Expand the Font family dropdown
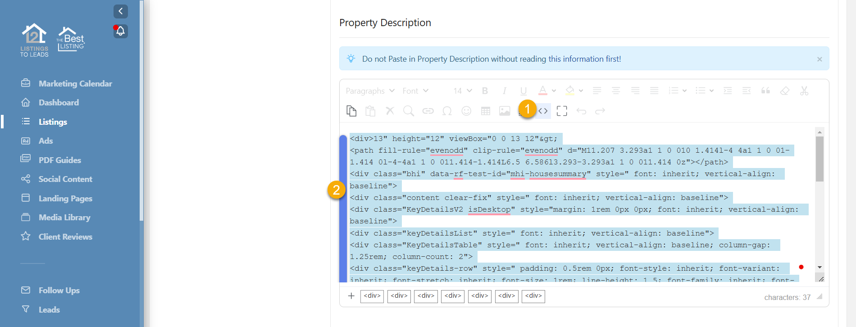The image size is (856, 327). (415, 91)
